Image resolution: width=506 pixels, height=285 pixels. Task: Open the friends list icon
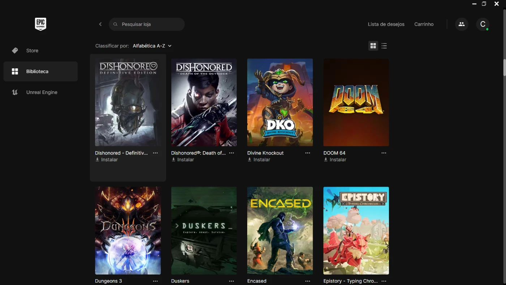[x=462, y=24]
